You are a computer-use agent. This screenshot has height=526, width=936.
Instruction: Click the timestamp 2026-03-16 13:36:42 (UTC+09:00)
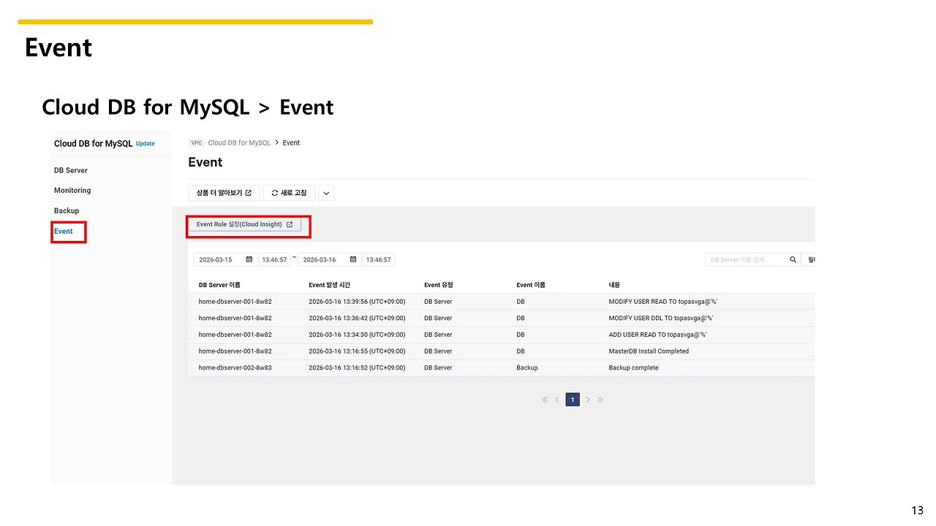tap(357, 319)
